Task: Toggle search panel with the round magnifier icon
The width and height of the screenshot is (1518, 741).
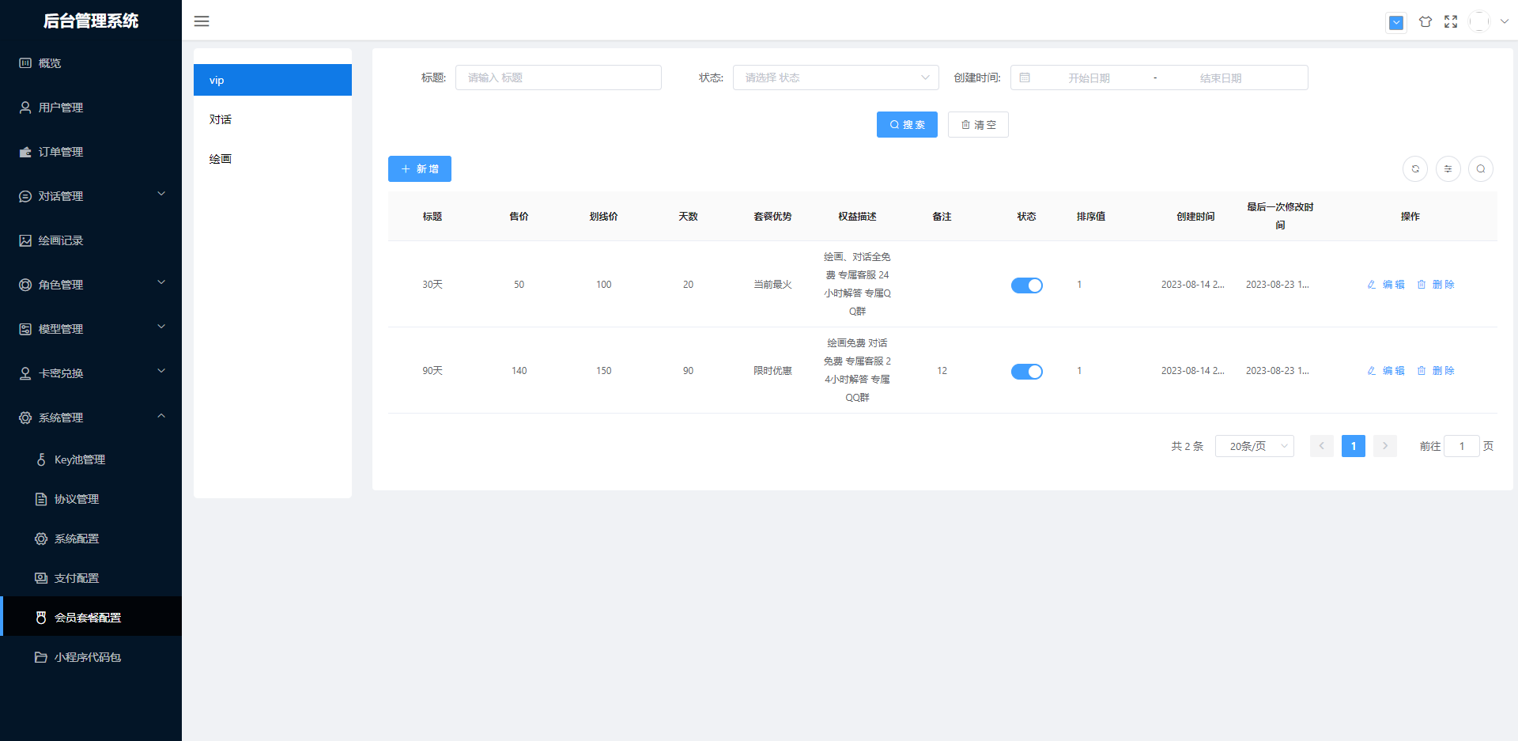Action: [1480, 168]
